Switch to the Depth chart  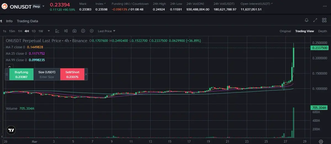point(322,31)
